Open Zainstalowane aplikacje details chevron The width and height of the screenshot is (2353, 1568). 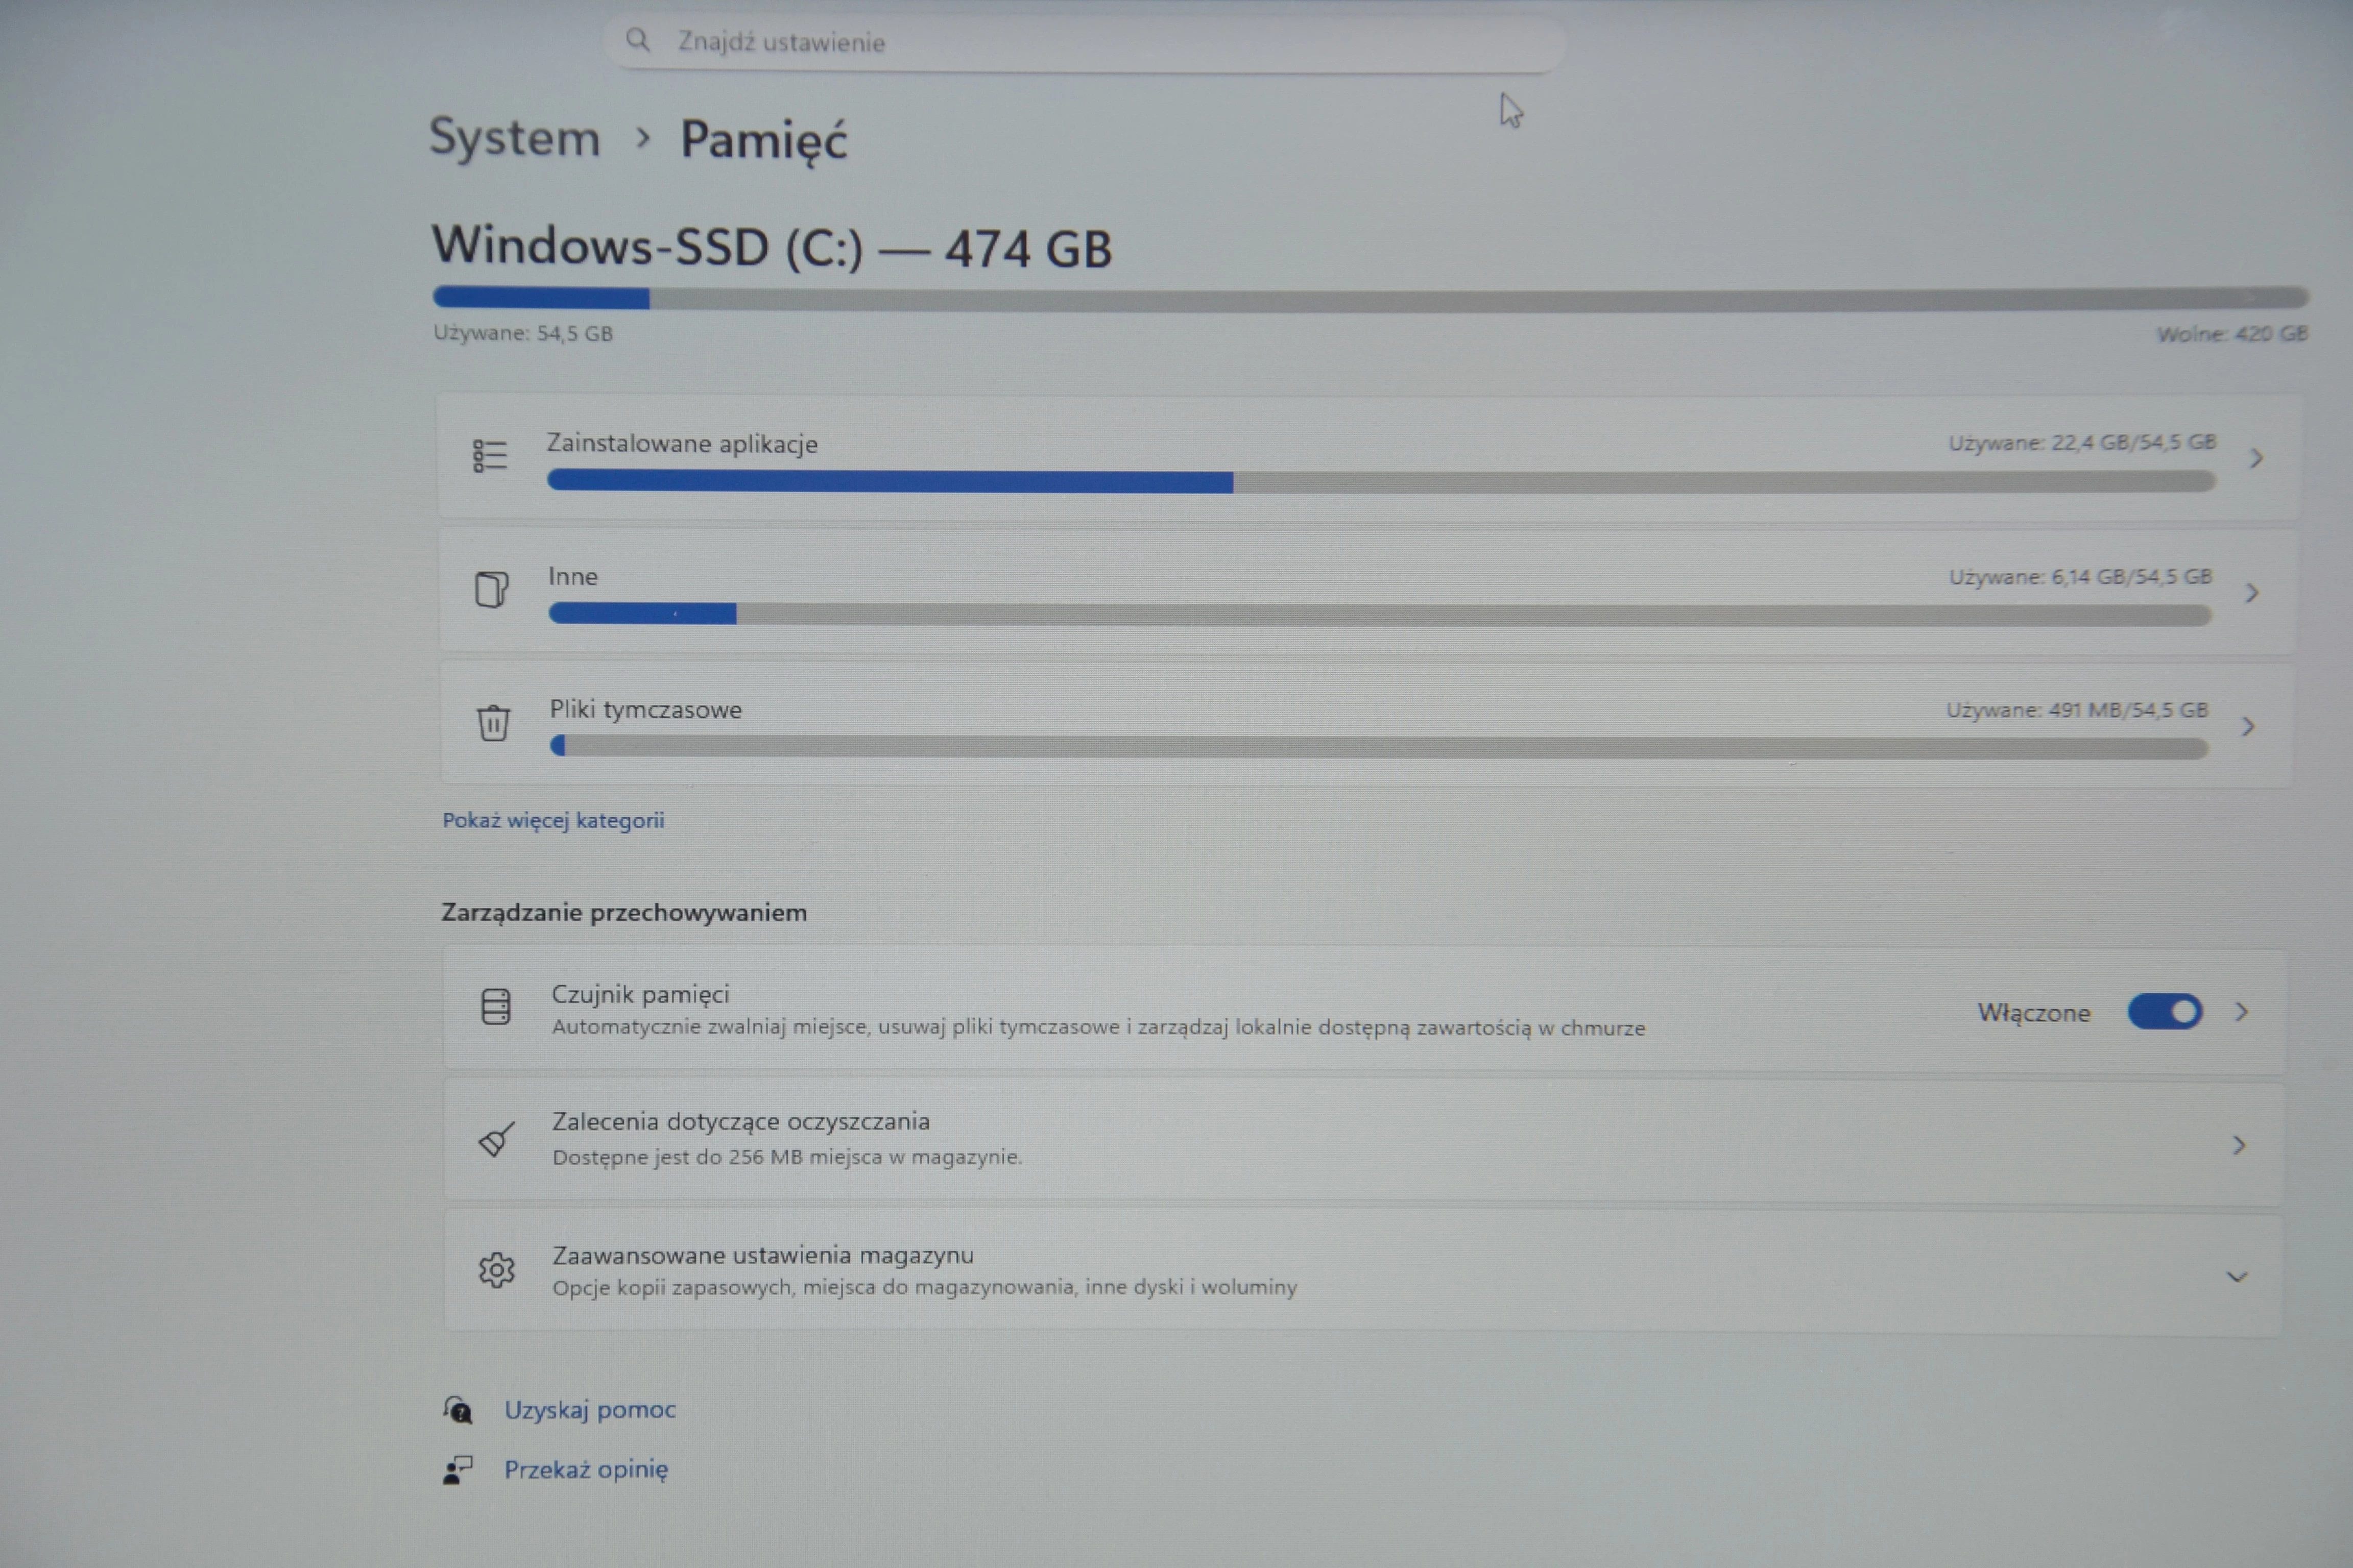tap(2256, 458)
